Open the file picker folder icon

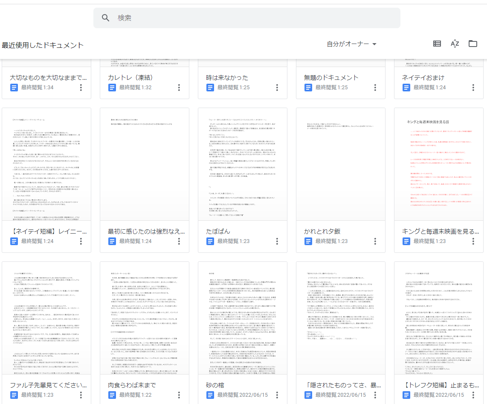(x=473, y=44)
